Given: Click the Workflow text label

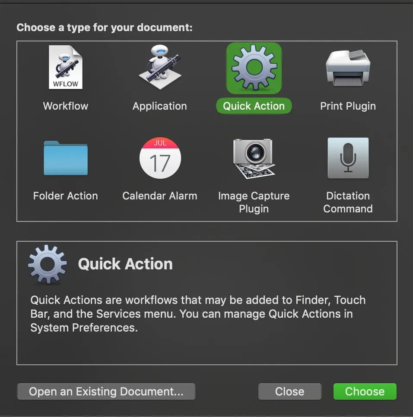Looking at the screenshot, I should coord(66,106).
